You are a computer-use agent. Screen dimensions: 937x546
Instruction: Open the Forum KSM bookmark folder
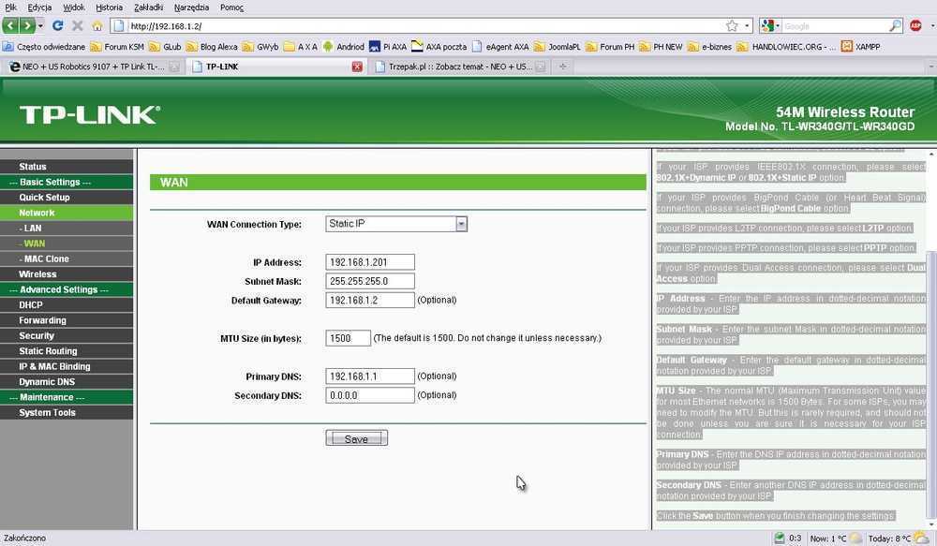point(117,47)
